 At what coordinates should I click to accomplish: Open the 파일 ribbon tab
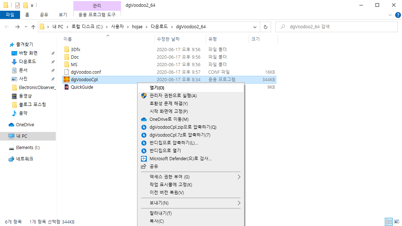(x=10, y=15)
